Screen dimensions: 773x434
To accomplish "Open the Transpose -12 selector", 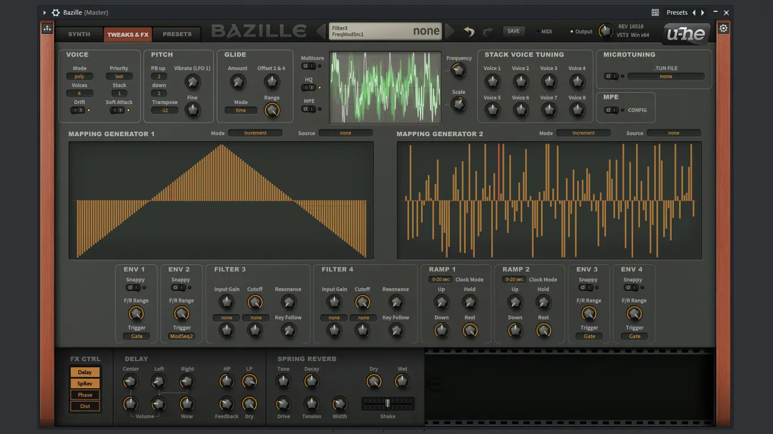I will 165,110.
